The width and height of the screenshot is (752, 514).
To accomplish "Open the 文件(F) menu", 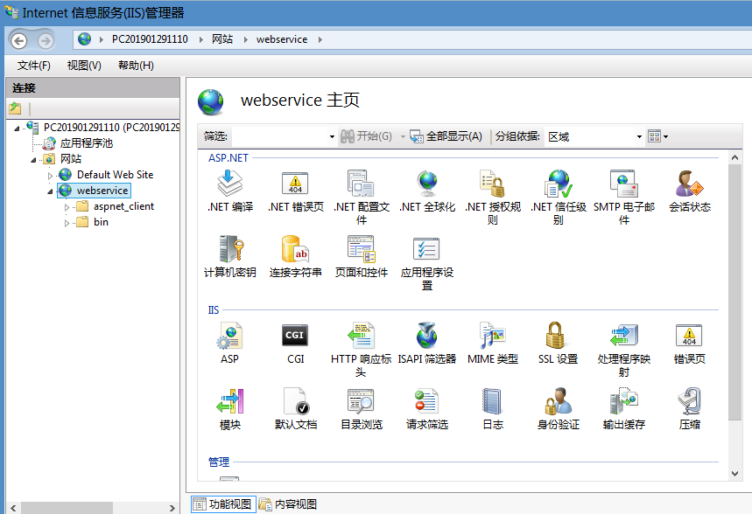I will coord(33,66).
